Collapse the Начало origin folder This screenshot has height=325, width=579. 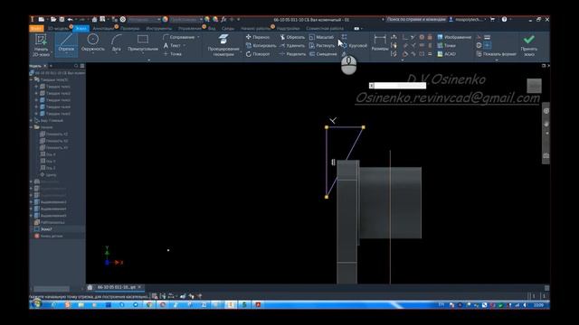tap(32, 127)
